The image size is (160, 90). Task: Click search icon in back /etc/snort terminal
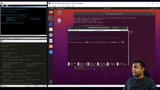point(139,14)
